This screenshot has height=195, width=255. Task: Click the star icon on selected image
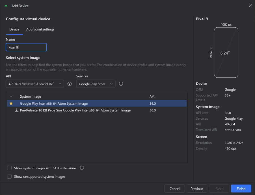pos(11,104)
